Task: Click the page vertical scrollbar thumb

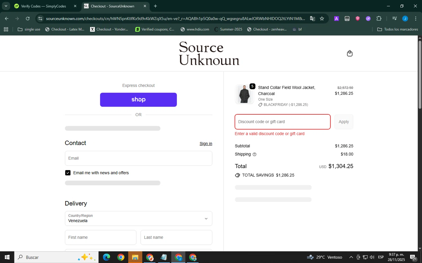Action: (420, 74)
